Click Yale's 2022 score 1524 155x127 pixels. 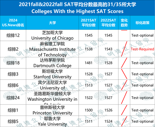pos(108,121)
